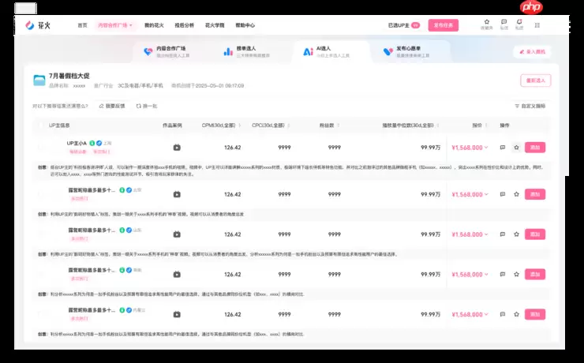Sort by CPM(30d,全部) column arrows

[x=239, y=125]
